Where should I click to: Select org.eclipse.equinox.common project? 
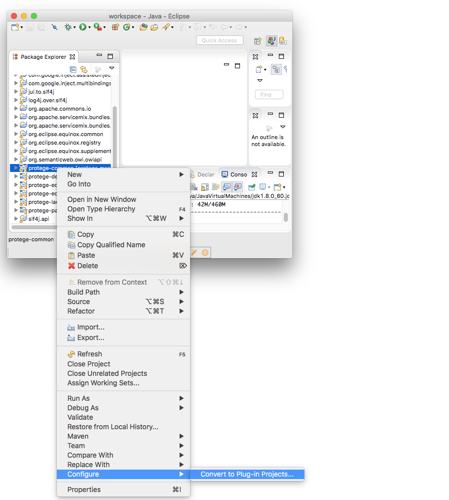click(66, 134)
